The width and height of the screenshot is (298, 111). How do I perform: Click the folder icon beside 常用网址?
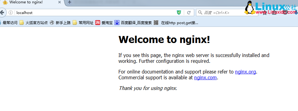click(75, 23)
